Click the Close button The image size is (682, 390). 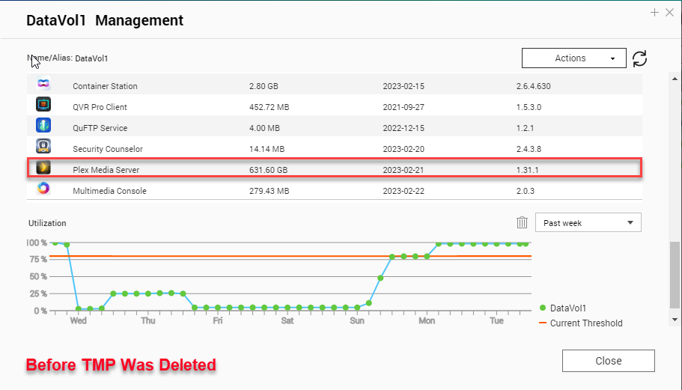608,361
